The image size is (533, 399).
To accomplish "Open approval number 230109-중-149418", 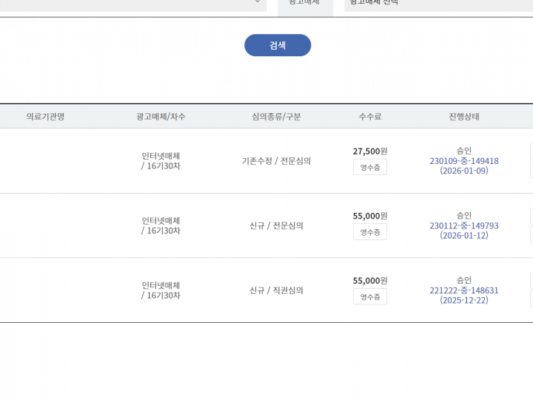I will tap(463, 161).
